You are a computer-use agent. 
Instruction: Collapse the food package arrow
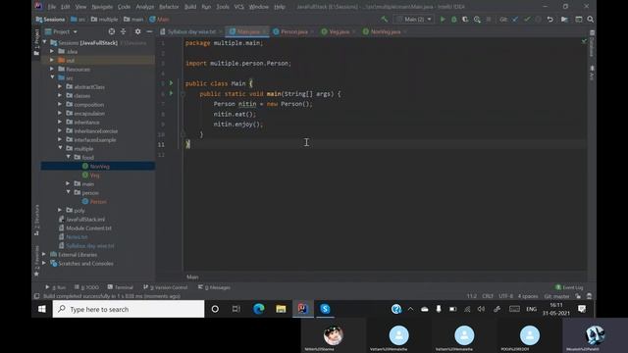click(x=68, y=157)
